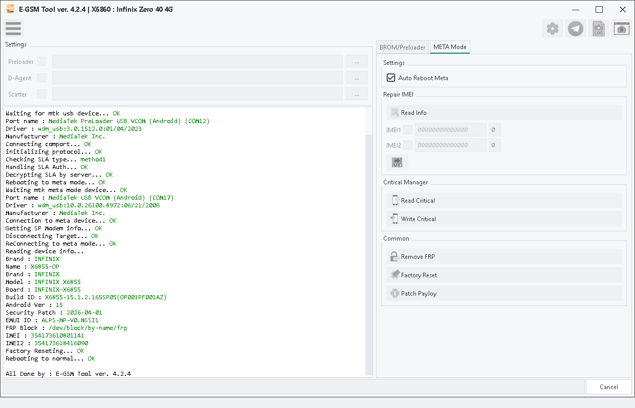The height and width of the screenshot is (408, 635).
Task: Click the Patch PayJoy button
Action: (504, 294)
